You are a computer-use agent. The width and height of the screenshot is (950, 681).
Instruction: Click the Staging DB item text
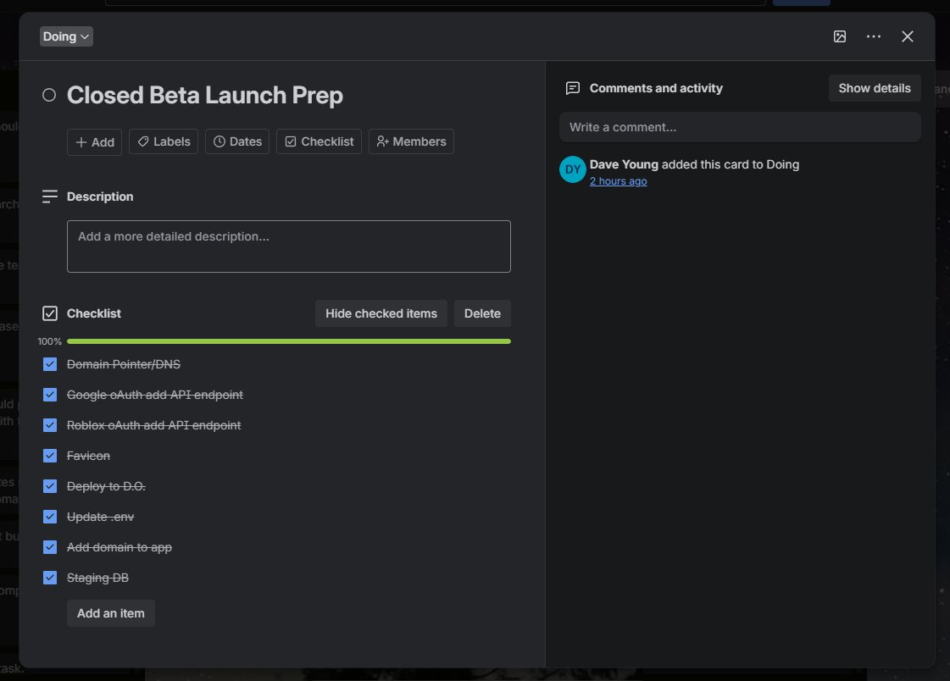[97, 579]
